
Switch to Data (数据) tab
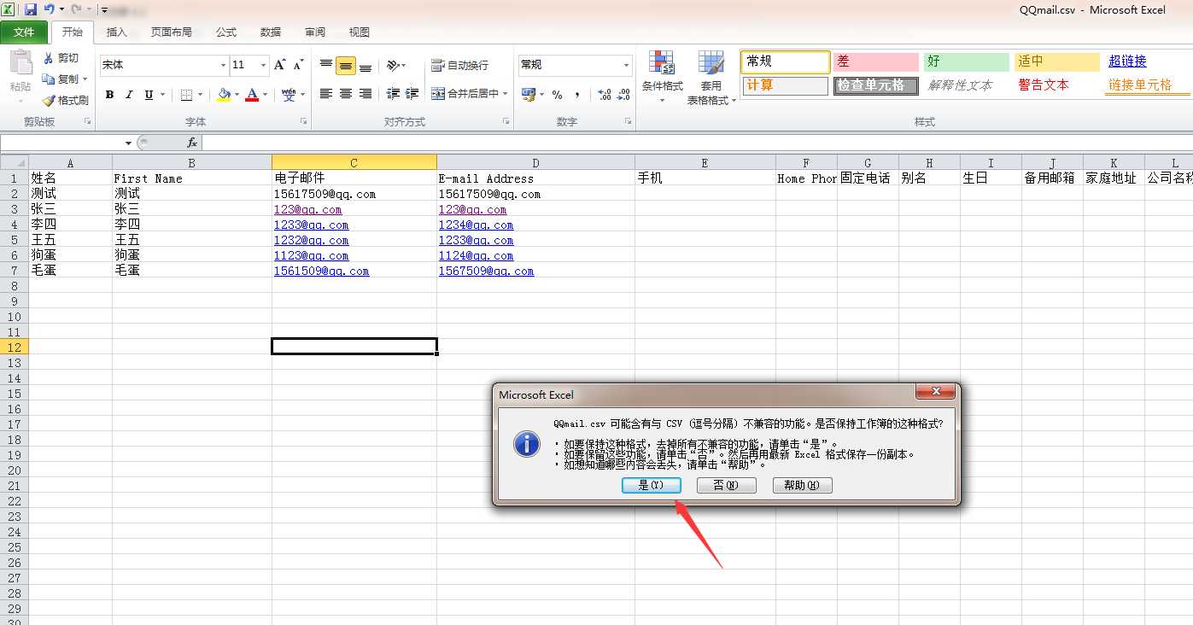271,32
